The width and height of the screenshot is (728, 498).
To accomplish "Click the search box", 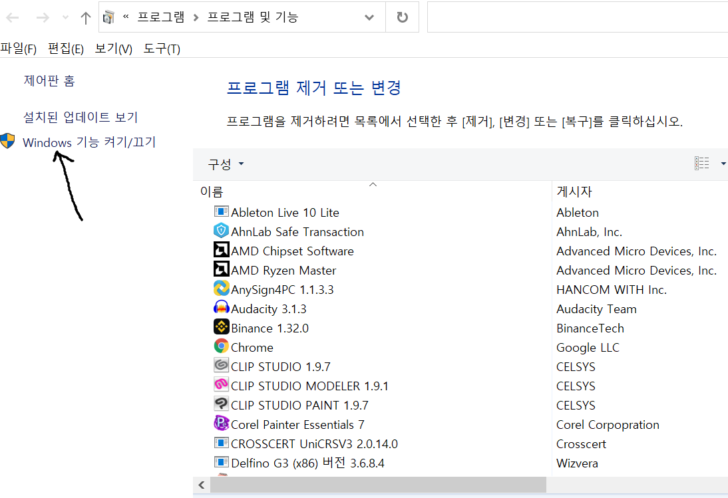I will click(x=578, y=17).
